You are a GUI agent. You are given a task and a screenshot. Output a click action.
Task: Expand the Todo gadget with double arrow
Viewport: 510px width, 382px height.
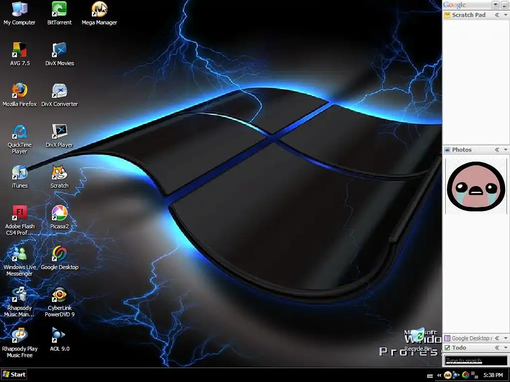[497, 348]
